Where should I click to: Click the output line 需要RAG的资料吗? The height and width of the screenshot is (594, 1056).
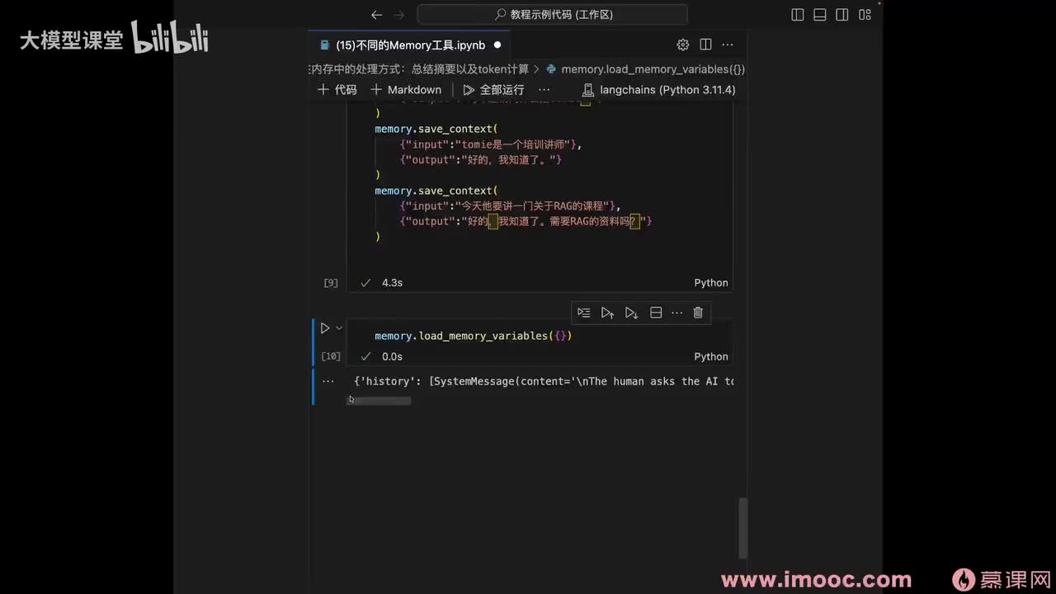tap(526, 221)
